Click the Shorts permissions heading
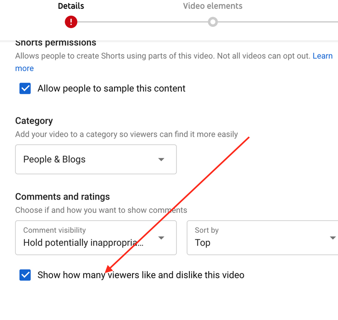The width and height of the screenshot is (338, 320). coord(55,42)
